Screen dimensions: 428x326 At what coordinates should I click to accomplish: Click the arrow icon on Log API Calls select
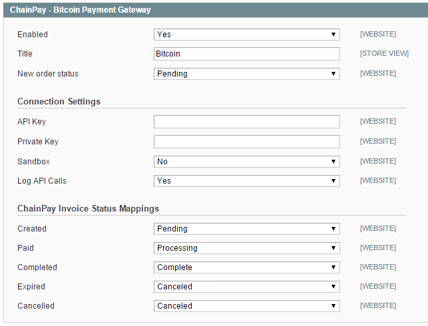point(333,181)
